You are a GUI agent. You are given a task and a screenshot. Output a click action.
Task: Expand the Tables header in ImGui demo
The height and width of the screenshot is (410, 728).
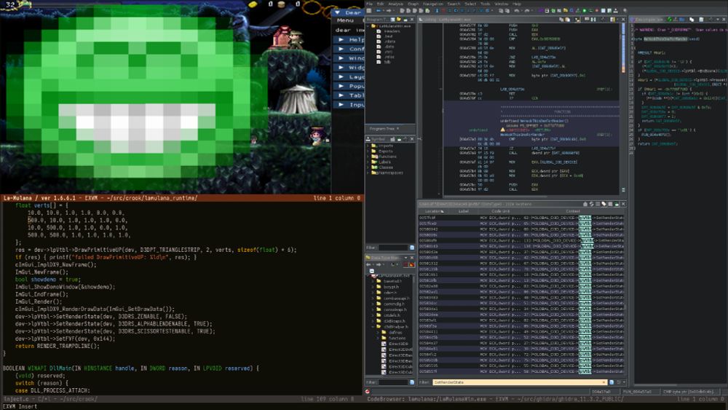tap(349, 95)
